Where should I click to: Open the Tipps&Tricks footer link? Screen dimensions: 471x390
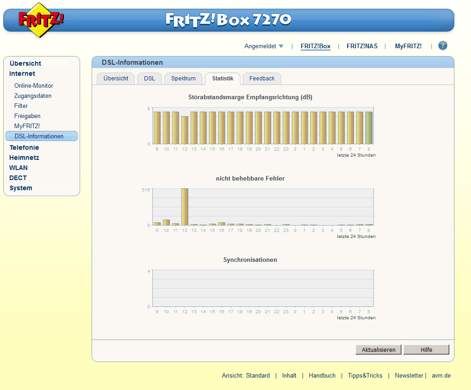365,376
